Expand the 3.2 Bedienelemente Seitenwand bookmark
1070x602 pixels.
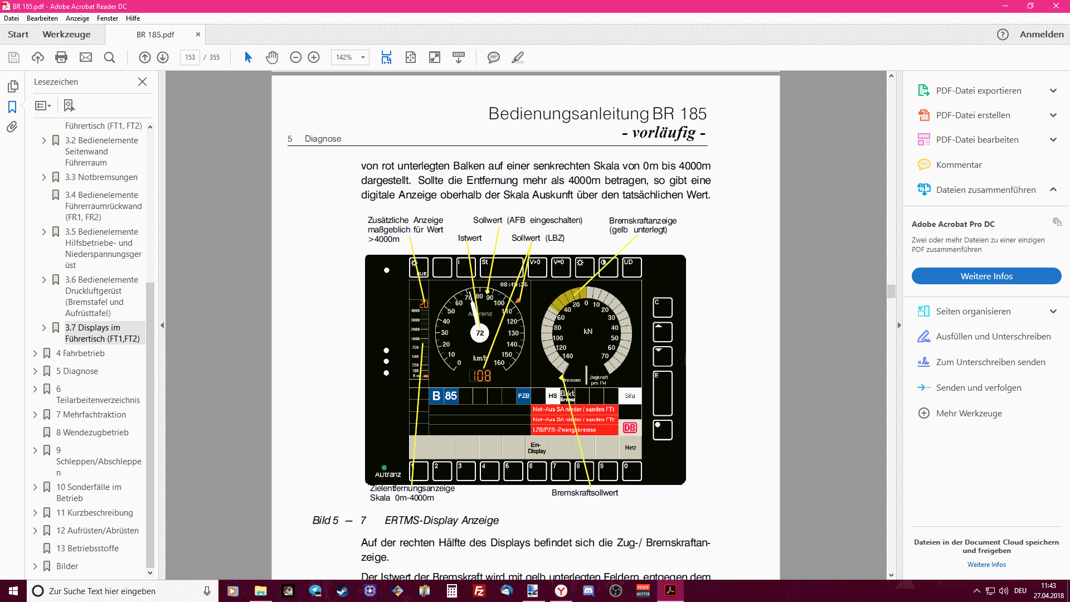coord(44,140)
